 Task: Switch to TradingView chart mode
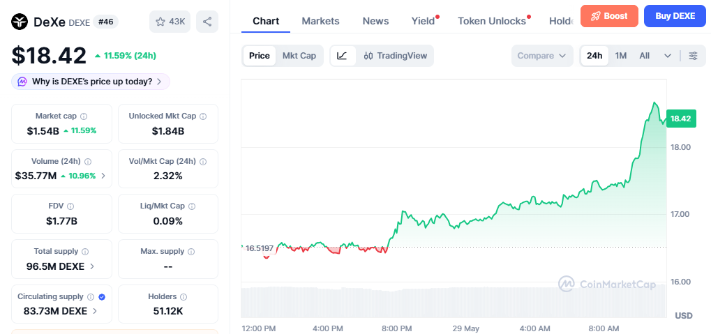(396, 56)
